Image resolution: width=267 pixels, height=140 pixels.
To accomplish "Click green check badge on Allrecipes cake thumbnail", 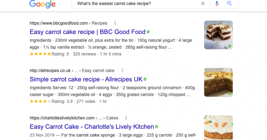I will coord(229,93).
